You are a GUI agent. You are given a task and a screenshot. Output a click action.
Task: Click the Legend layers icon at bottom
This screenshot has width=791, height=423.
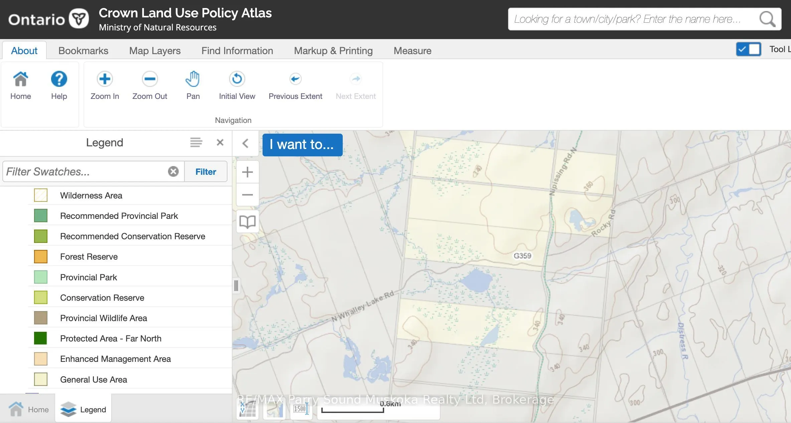[68, 409]
